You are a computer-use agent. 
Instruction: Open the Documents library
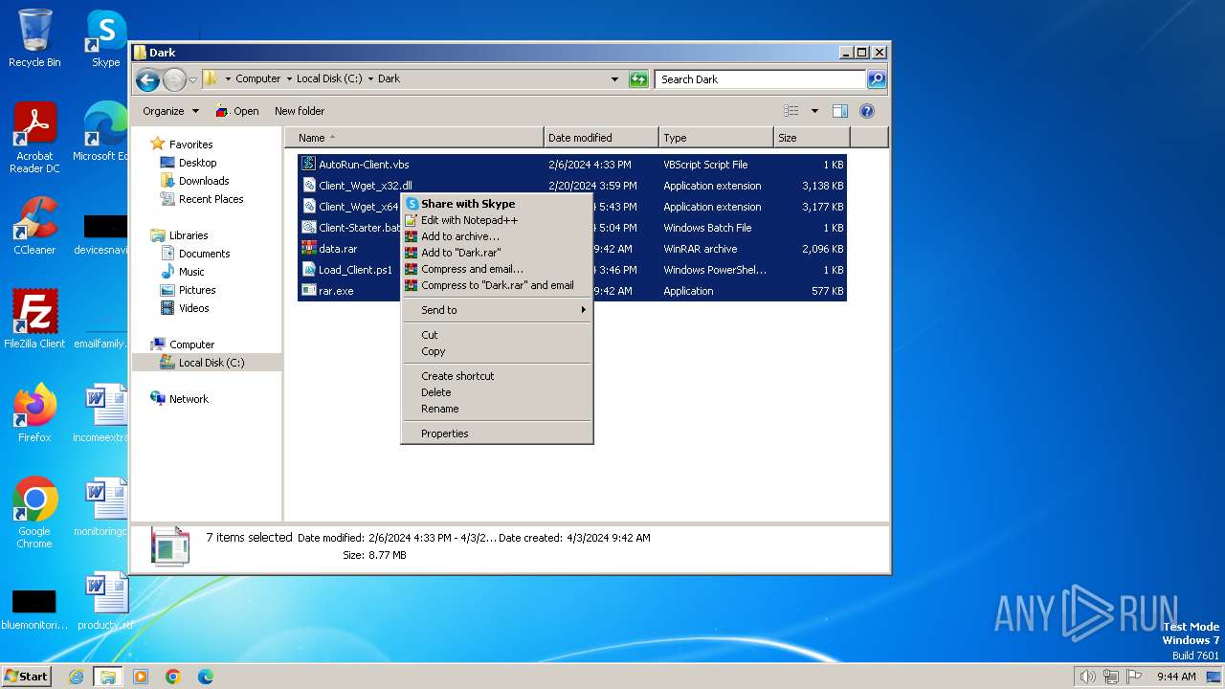coord(204,254)
